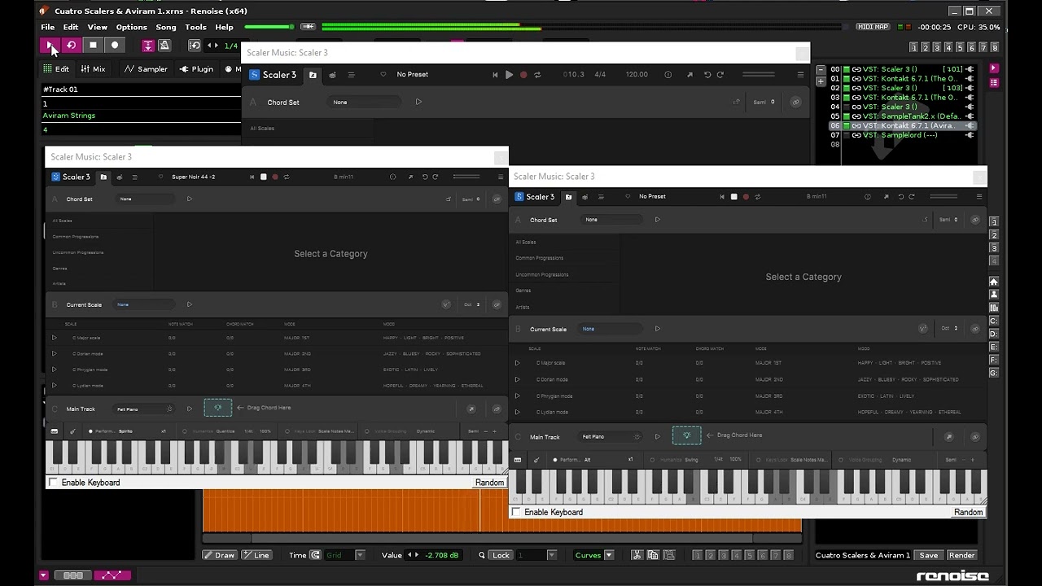The height and width of the screenshot is (586, 1042).
Task: Click the MIDI MAP button
Action: coord(873,27)
